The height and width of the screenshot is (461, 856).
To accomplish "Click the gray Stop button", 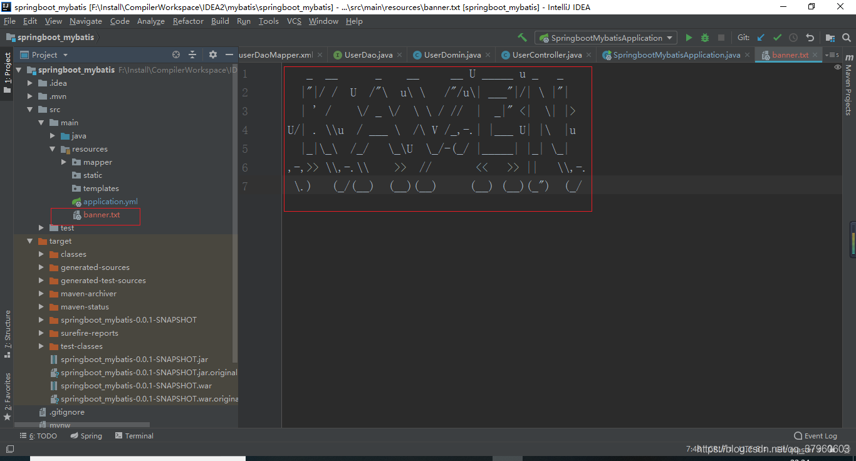I will [721, 38].
